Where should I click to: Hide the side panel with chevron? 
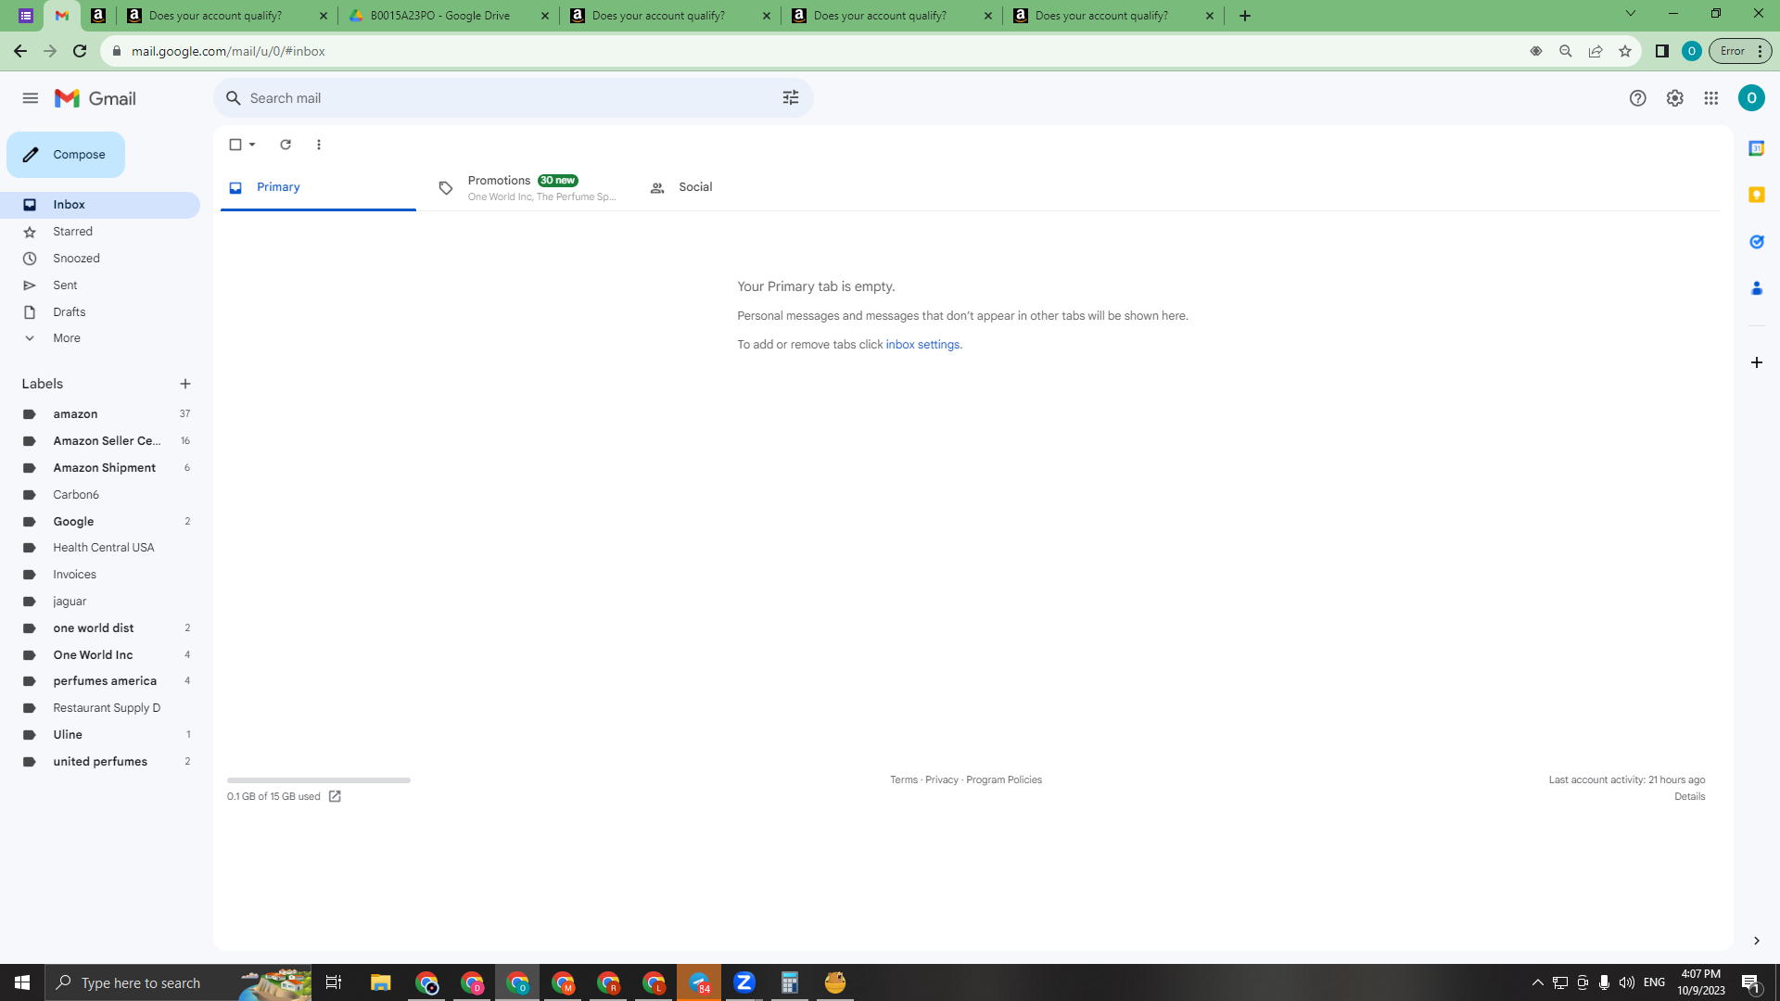[1757, 941]
